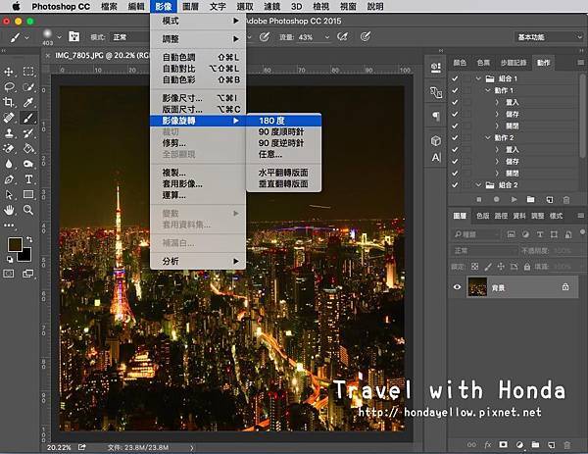
Task: Toggle Quick Mask mode icon
Action: click(9, 274)
